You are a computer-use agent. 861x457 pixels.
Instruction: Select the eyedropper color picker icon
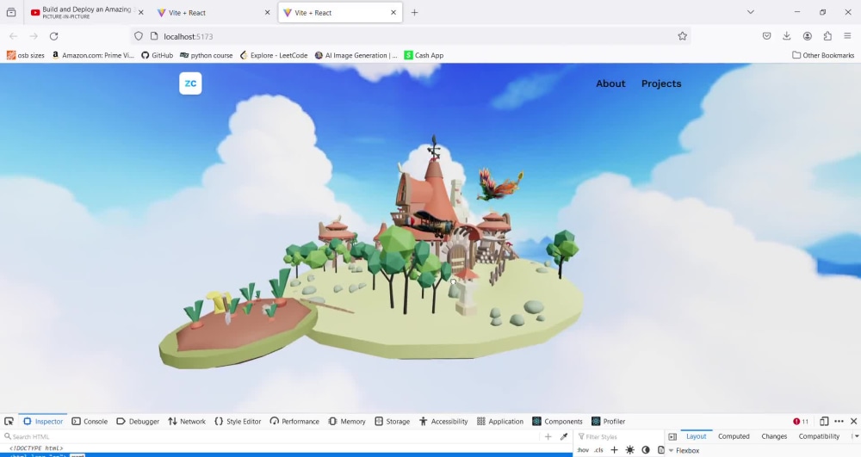563,436
